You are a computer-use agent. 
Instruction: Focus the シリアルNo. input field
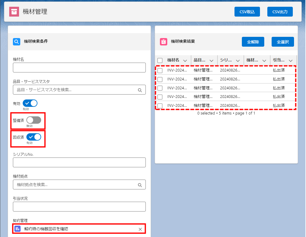tap(79, 162)
